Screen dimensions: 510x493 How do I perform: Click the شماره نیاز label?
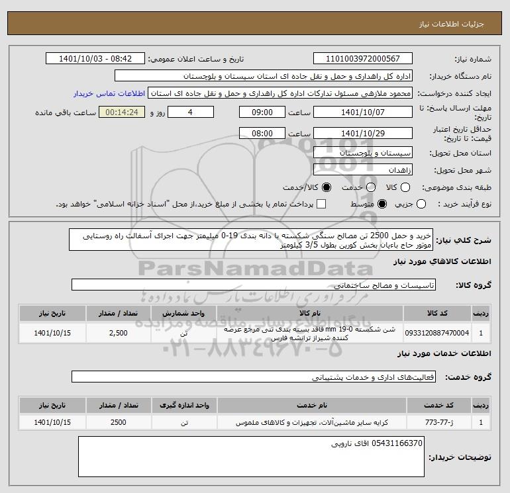[x=473, y=59]
